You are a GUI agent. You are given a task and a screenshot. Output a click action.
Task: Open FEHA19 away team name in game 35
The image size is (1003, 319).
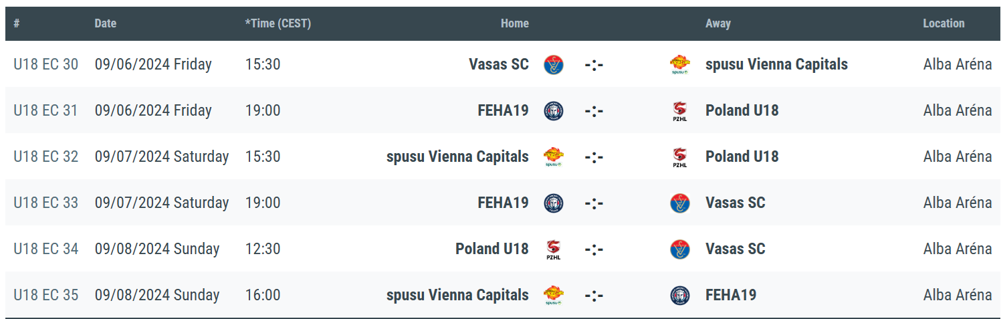point(731,296)
